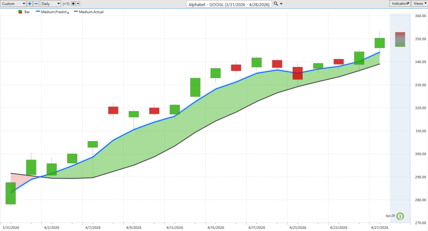Viewport: 428px width, 231px height.
Task: Click the (+1) forecast offset label
Action: tap(66, 4)
